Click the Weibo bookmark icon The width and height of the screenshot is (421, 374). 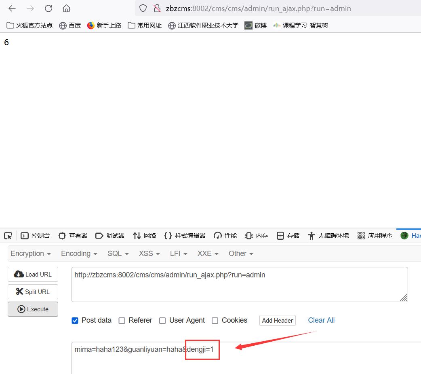248,25
